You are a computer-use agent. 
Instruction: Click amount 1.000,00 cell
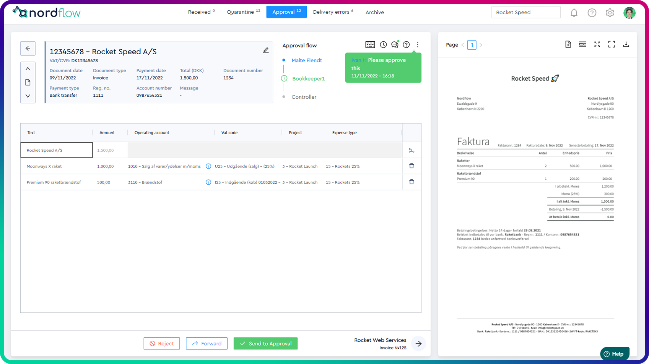coord(109,166)
